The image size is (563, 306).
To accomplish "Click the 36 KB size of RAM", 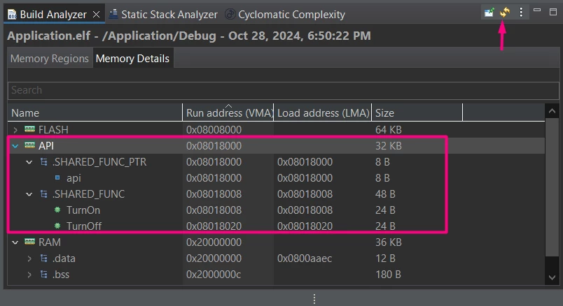I will [389, 242].
